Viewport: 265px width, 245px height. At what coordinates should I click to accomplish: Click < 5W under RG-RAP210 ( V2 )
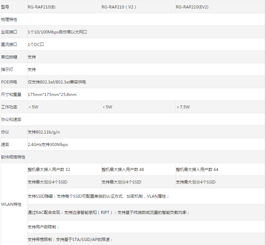(x=107, y=107)
